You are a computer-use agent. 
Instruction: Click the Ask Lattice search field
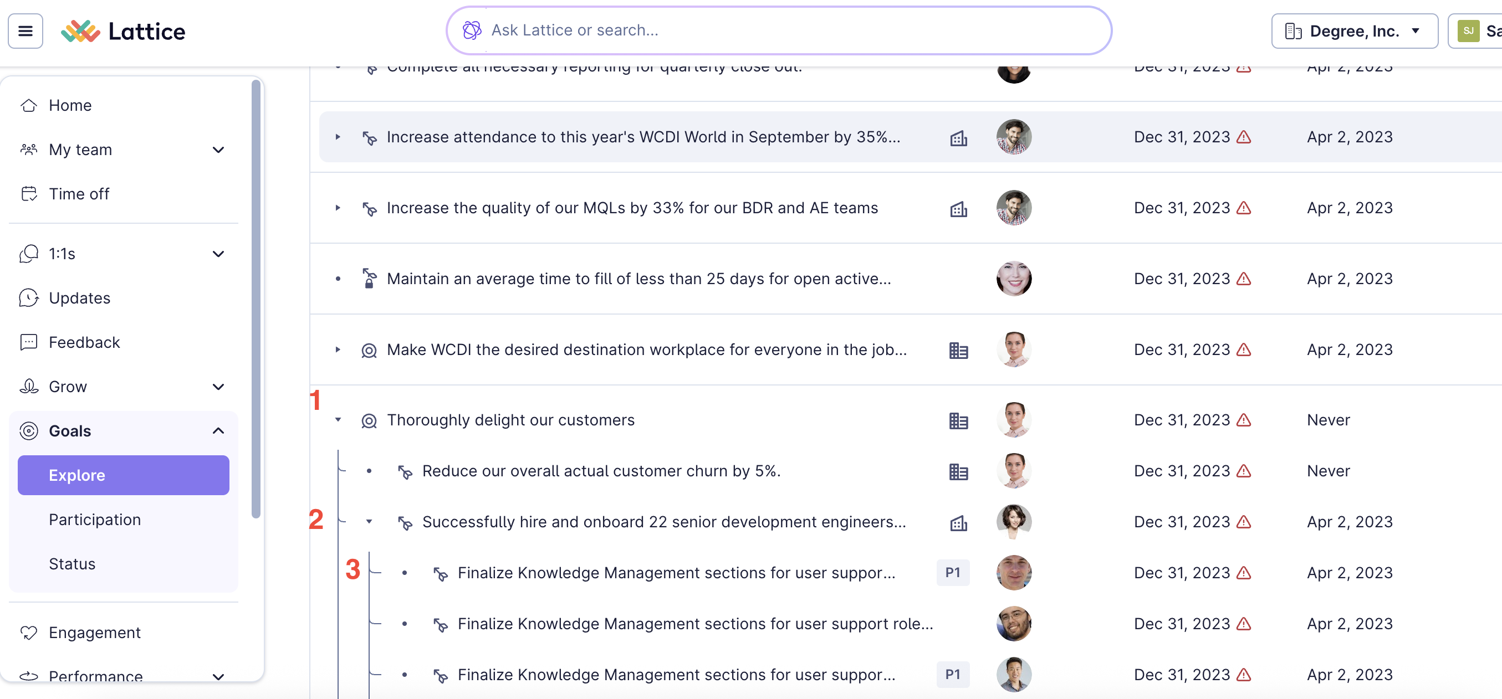click(778, 30)
